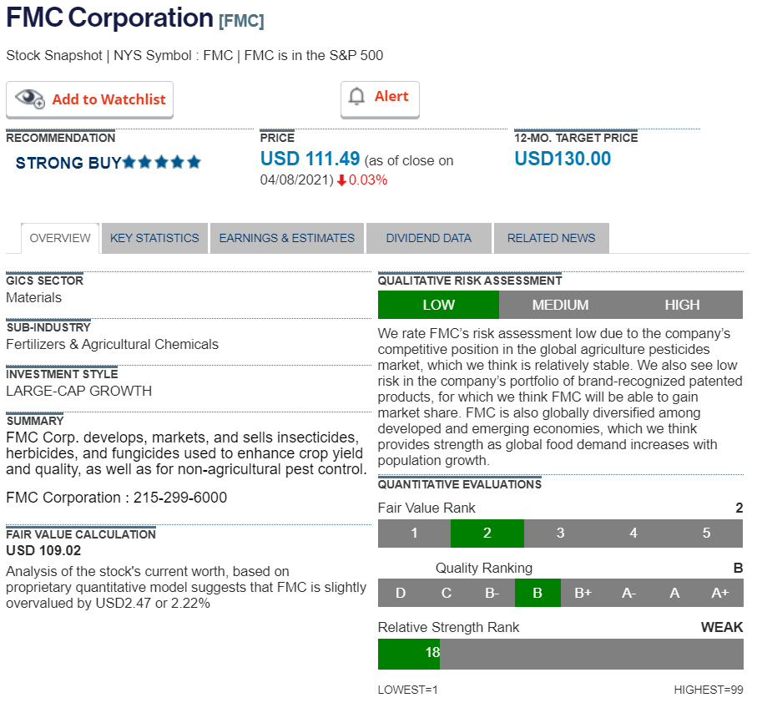Click the Relative Strength Rank bar at 18
Image resolution: width=757 pixels, height=713 pixels.
point(409,653)
